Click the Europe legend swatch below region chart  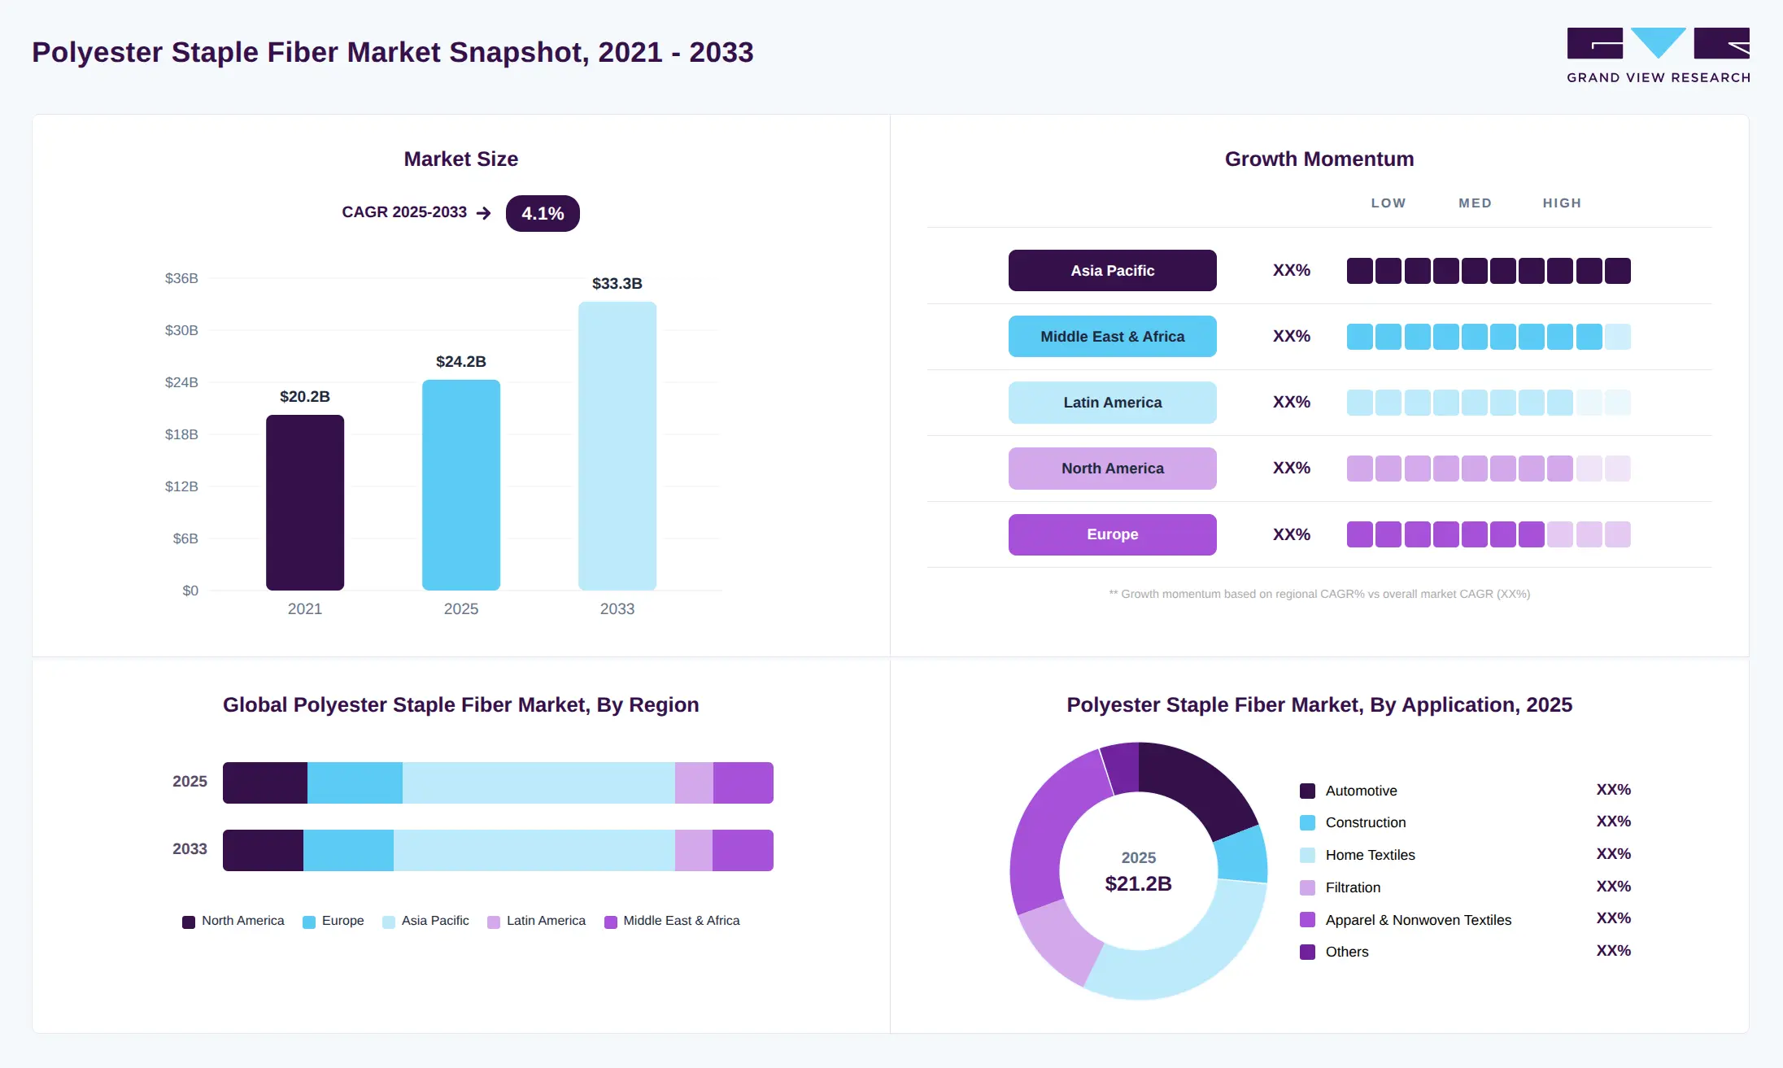(309, 922)
